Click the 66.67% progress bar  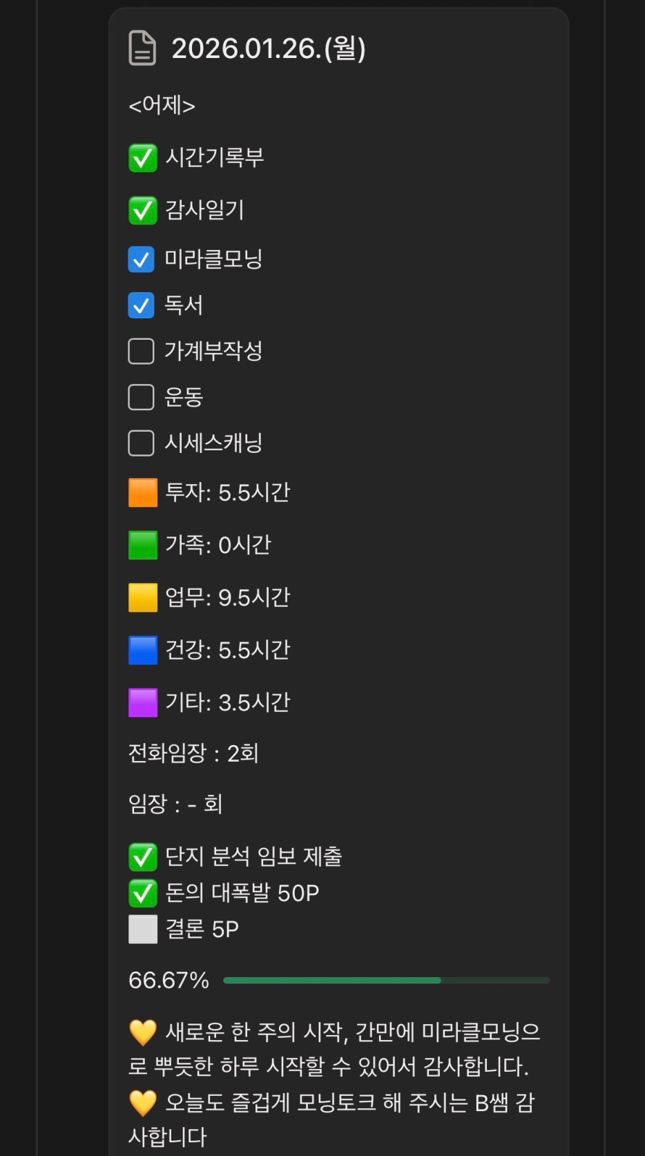(385, 980)
